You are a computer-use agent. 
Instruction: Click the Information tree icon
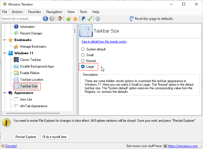(16, 26)
